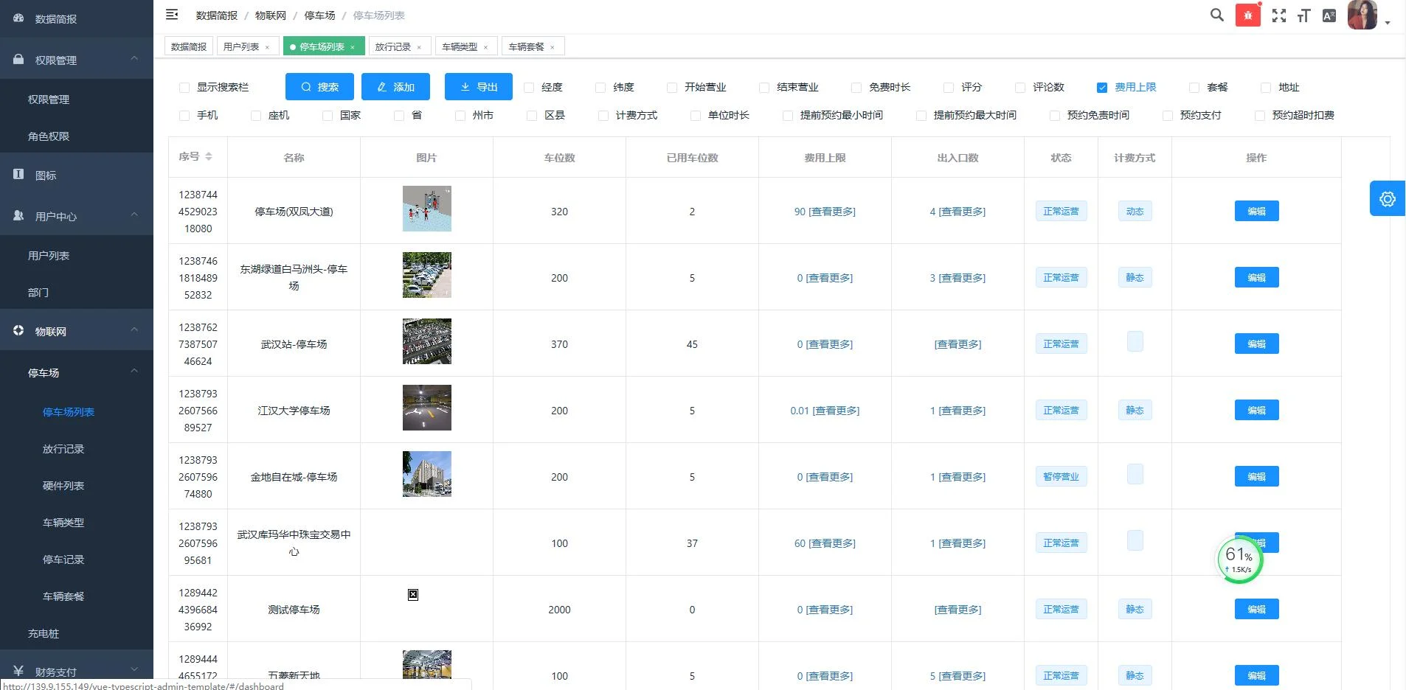Sort the table by 序号 column
The height and width of the screenshot is (690, 1406).
click(x=195, y=157)
